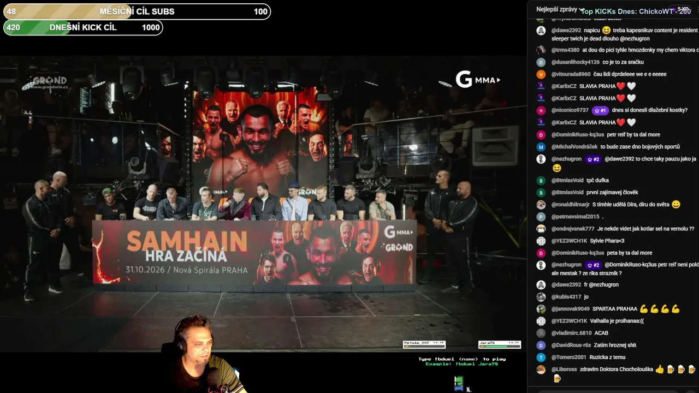The height and width of the screenshot is (393, 699).
Task: Click the username @dusanlihocky4126
Action: 576,62
